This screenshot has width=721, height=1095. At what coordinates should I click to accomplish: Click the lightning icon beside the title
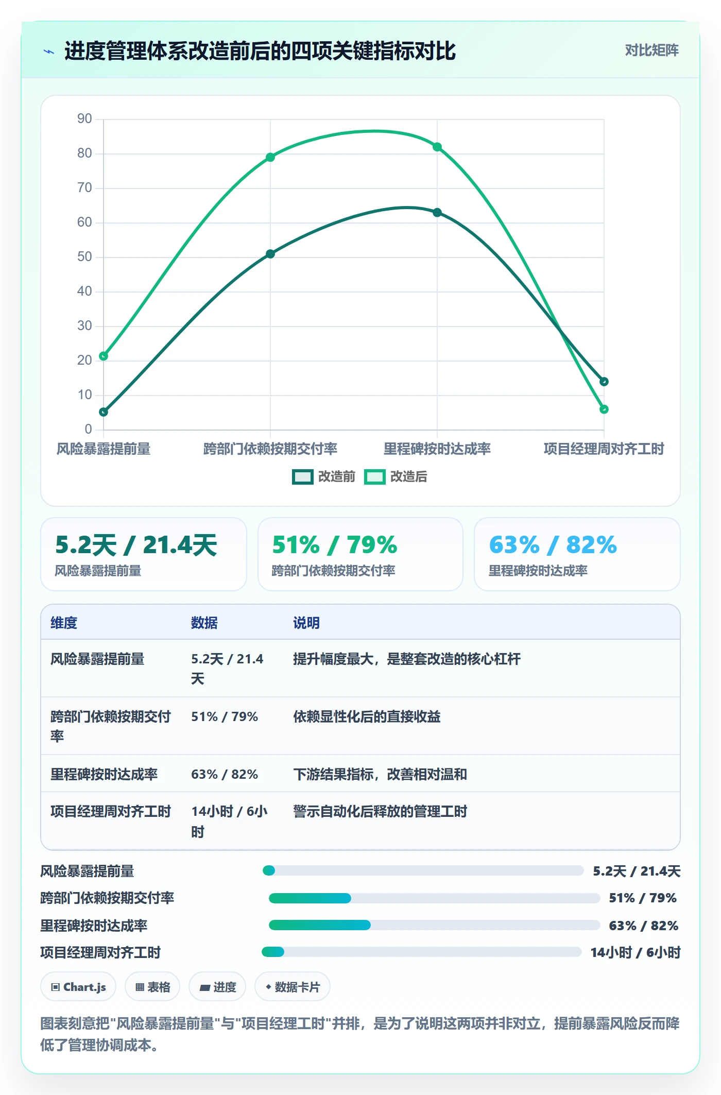click(49, 52)
